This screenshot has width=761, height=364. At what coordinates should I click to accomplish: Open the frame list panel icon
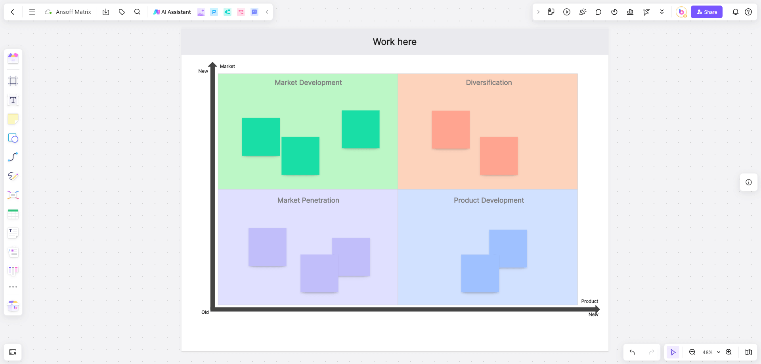coord(13,352)
